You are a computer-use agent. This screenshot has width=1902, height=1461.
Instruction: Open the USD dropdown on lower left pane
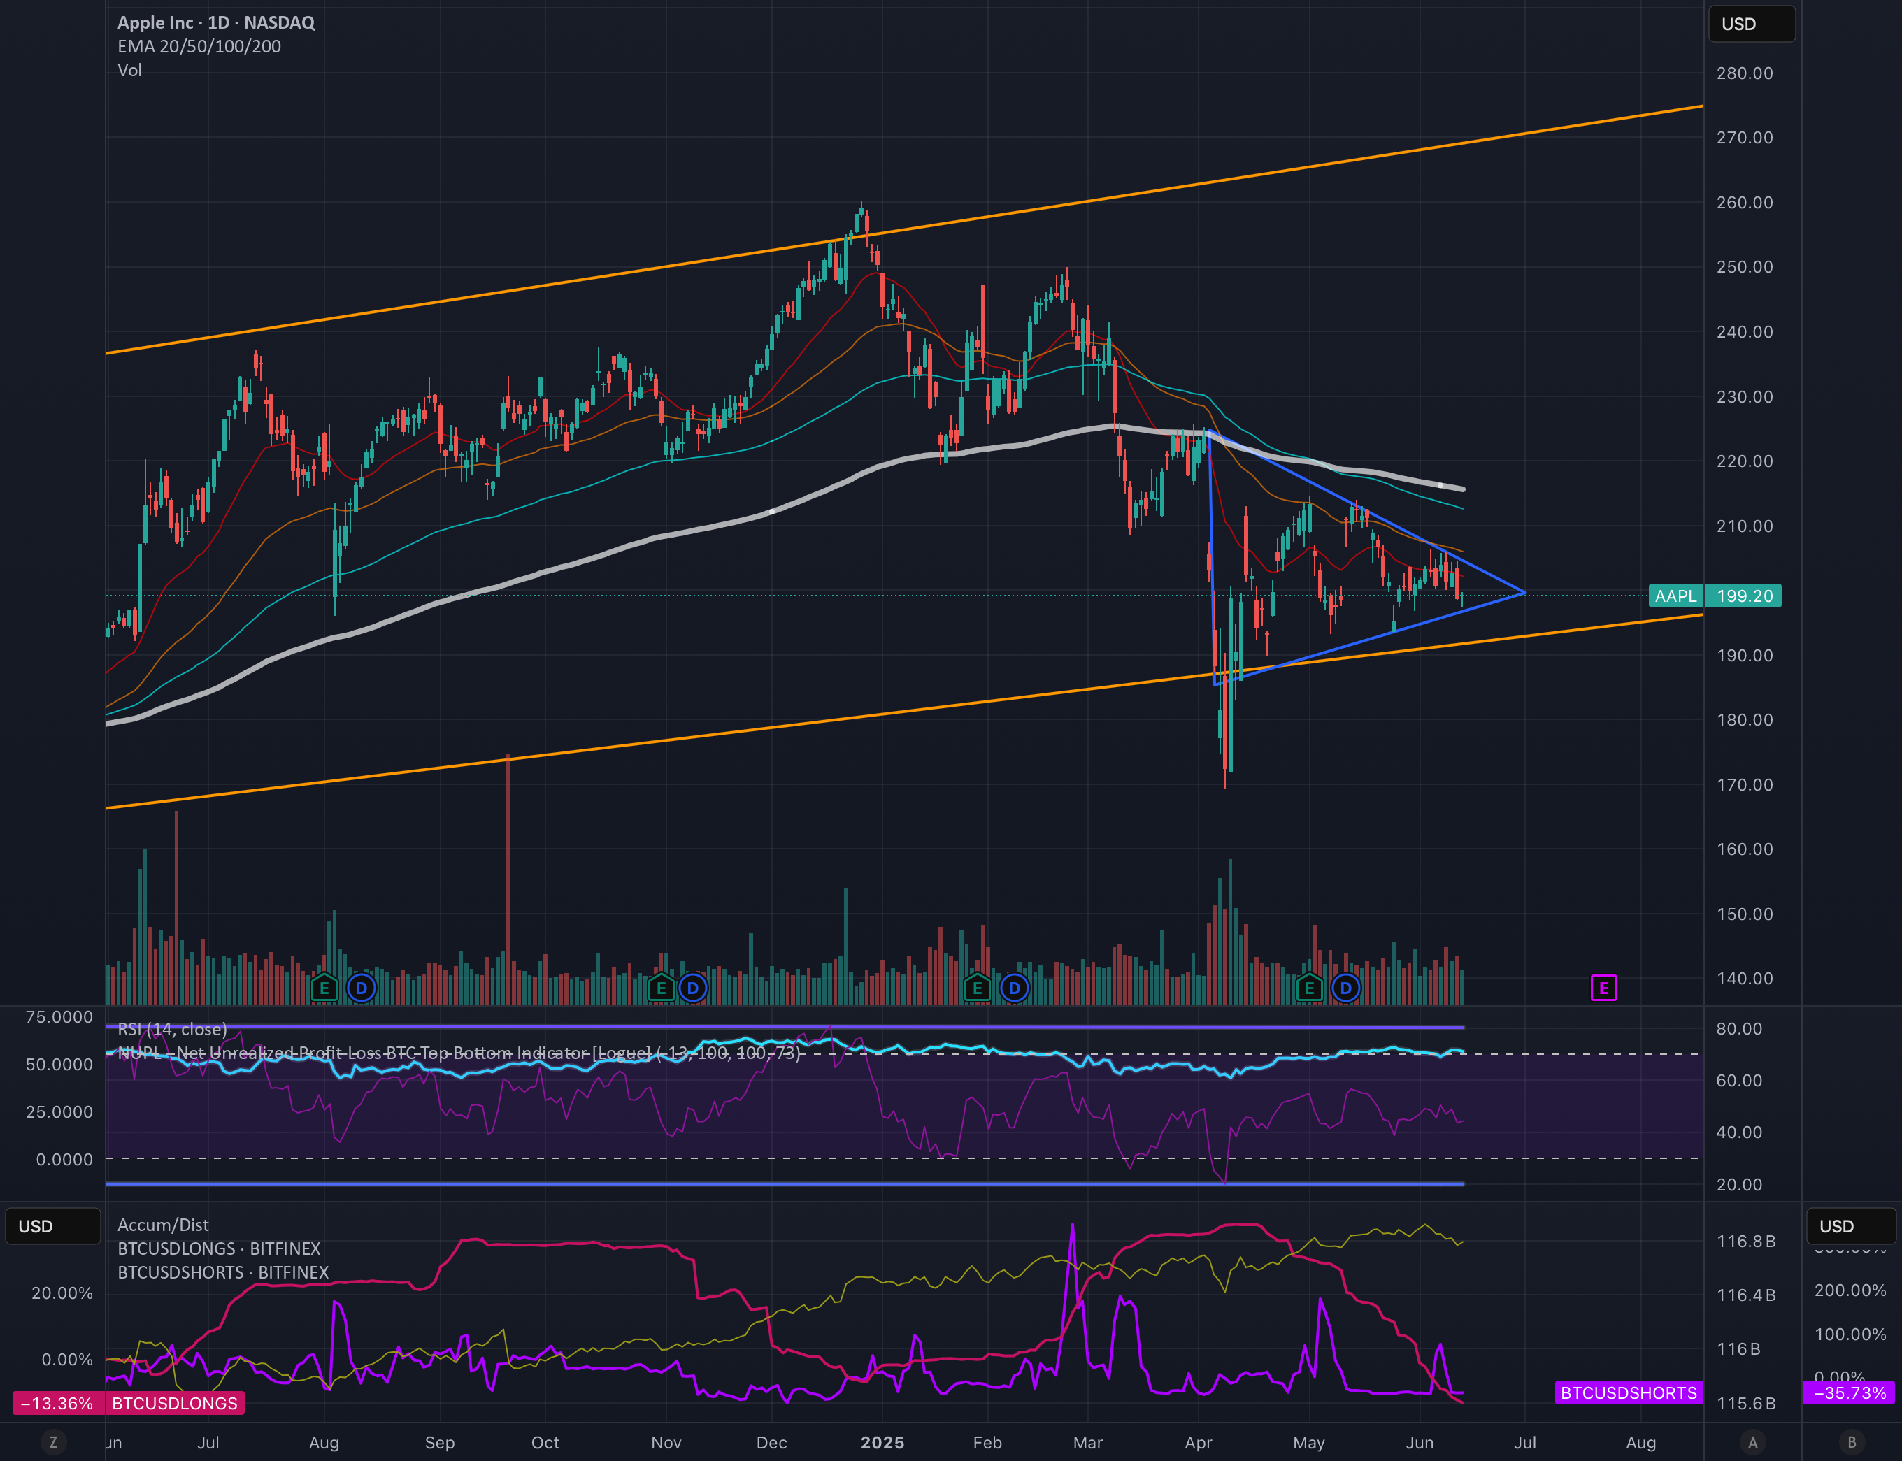(53, 1226)
